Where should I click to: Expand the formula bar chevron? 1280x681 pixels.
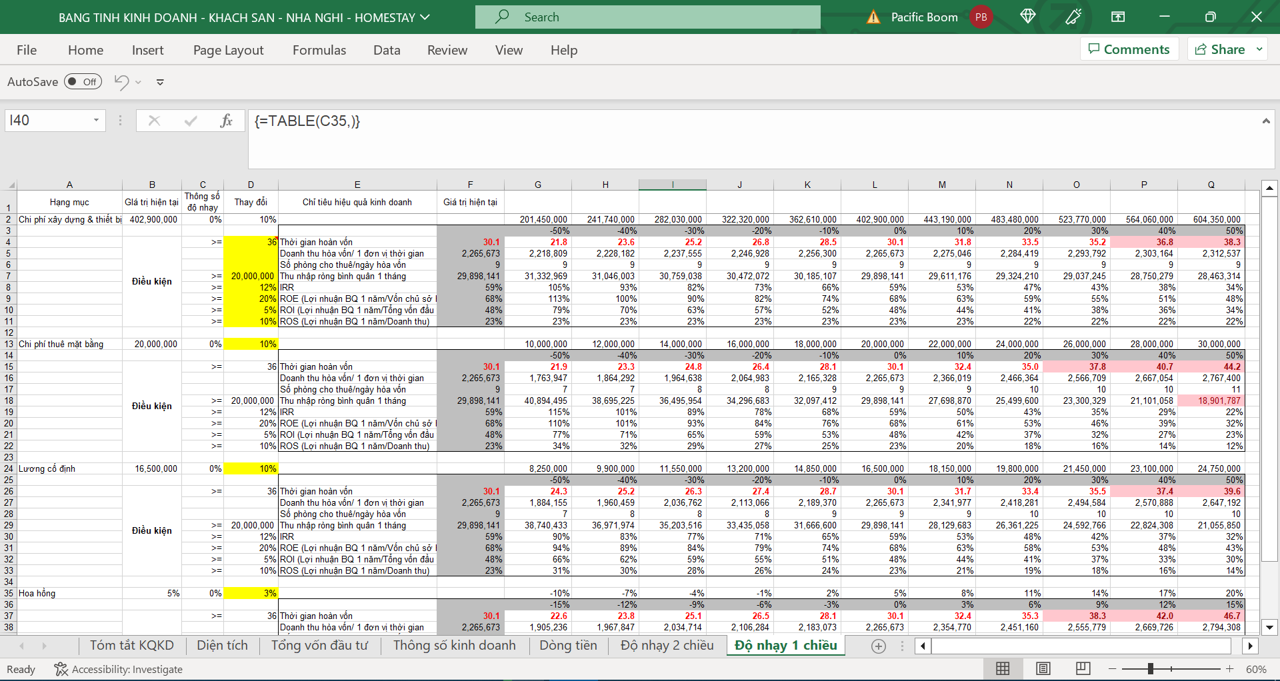pyautogui.click(x=1265, y=121)
